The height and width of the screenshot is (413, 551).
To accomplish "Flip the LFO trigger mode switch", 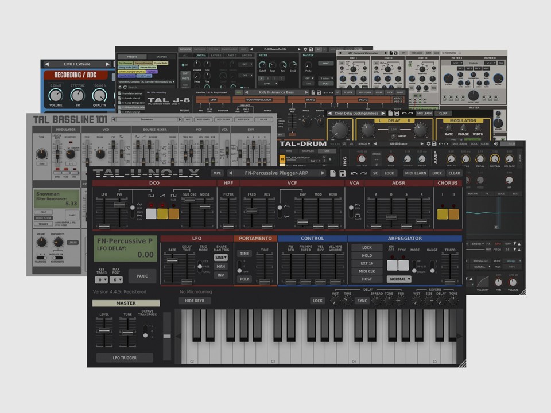I will click(x=200, y=267).
